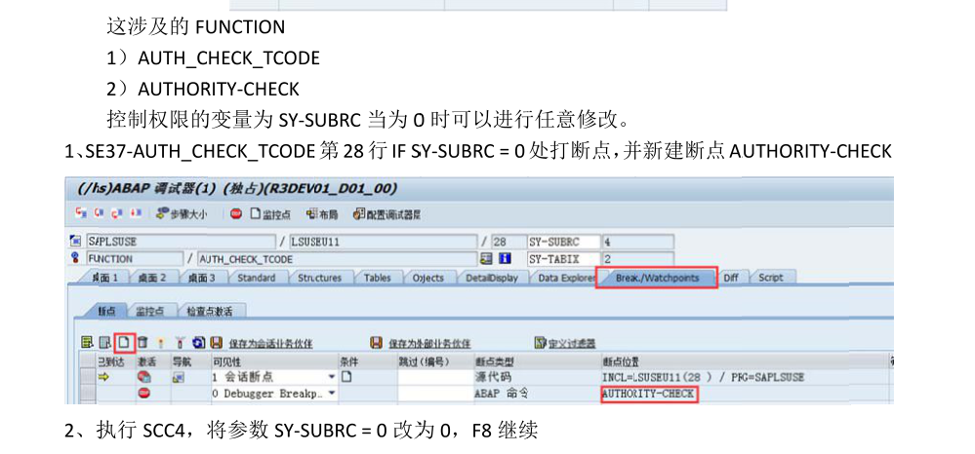Click the activate breakpoint lamp icon

pos(161,343)
